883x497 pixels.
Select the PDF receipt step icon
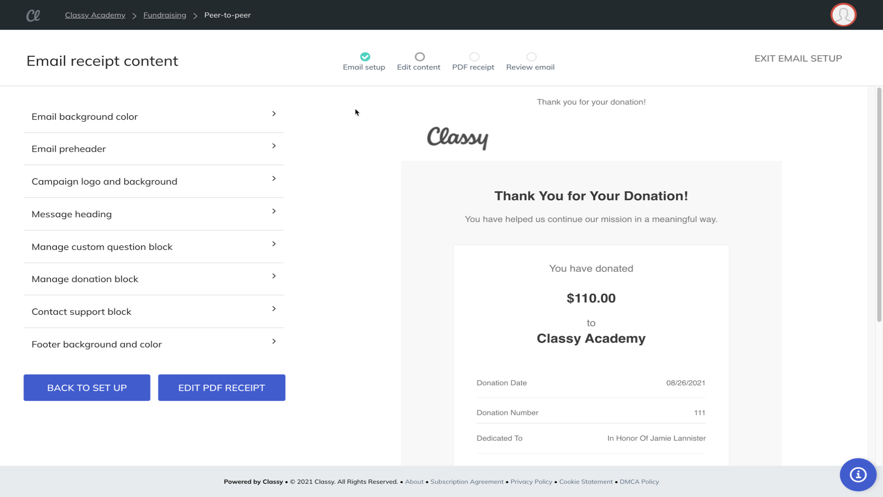tap(474, 57)
